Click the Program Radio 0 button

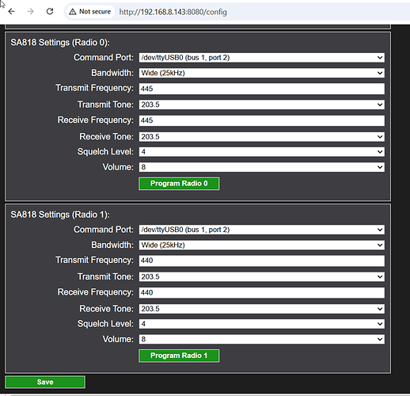click(179, 184)
